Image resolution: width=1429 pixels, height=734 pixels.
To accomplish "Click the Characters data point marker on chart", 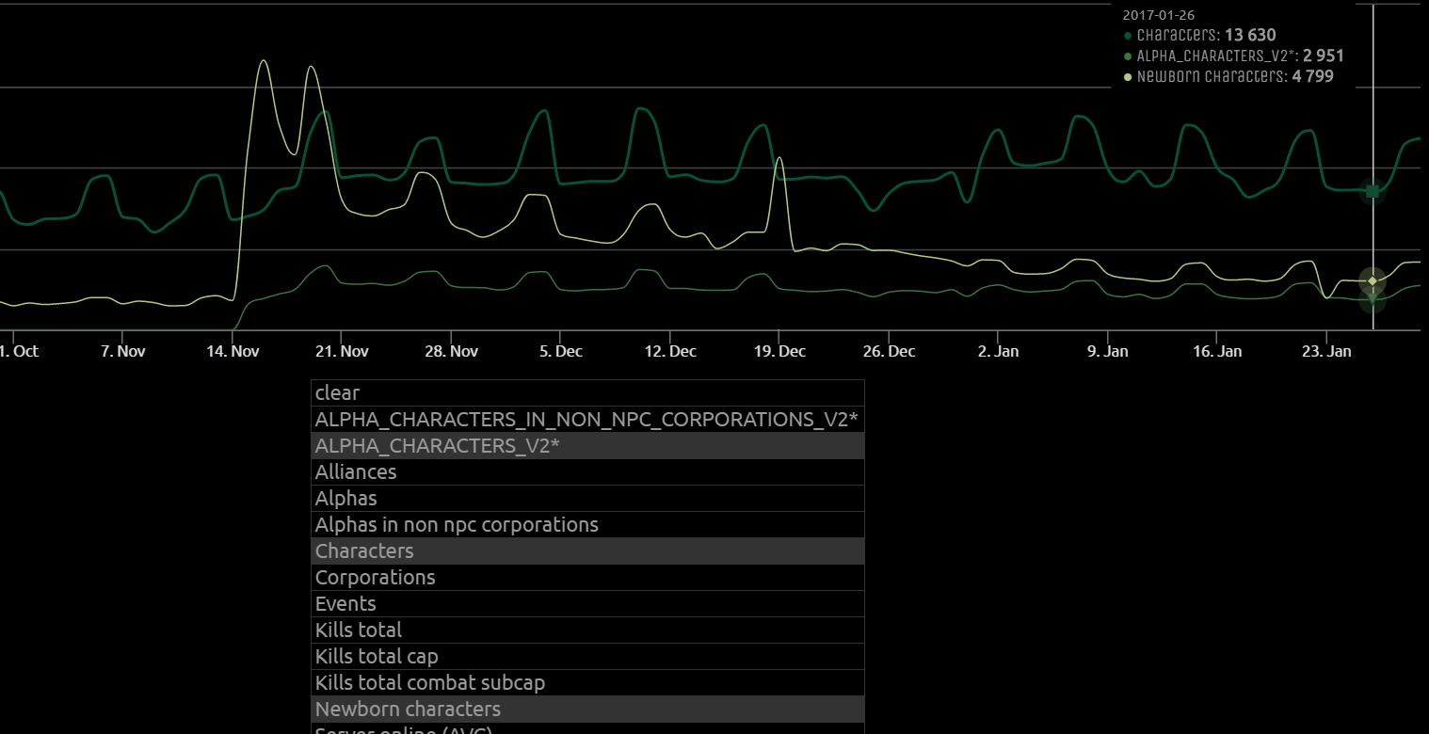I will tap(1373, 191).
